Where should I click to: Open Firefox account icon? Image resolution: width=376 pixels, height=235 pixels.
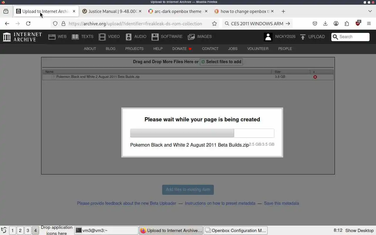(x=336, y=23)
